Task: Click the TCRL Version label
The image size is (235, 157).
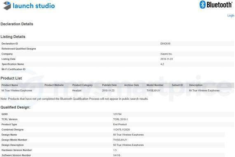Action: point(9,119)
